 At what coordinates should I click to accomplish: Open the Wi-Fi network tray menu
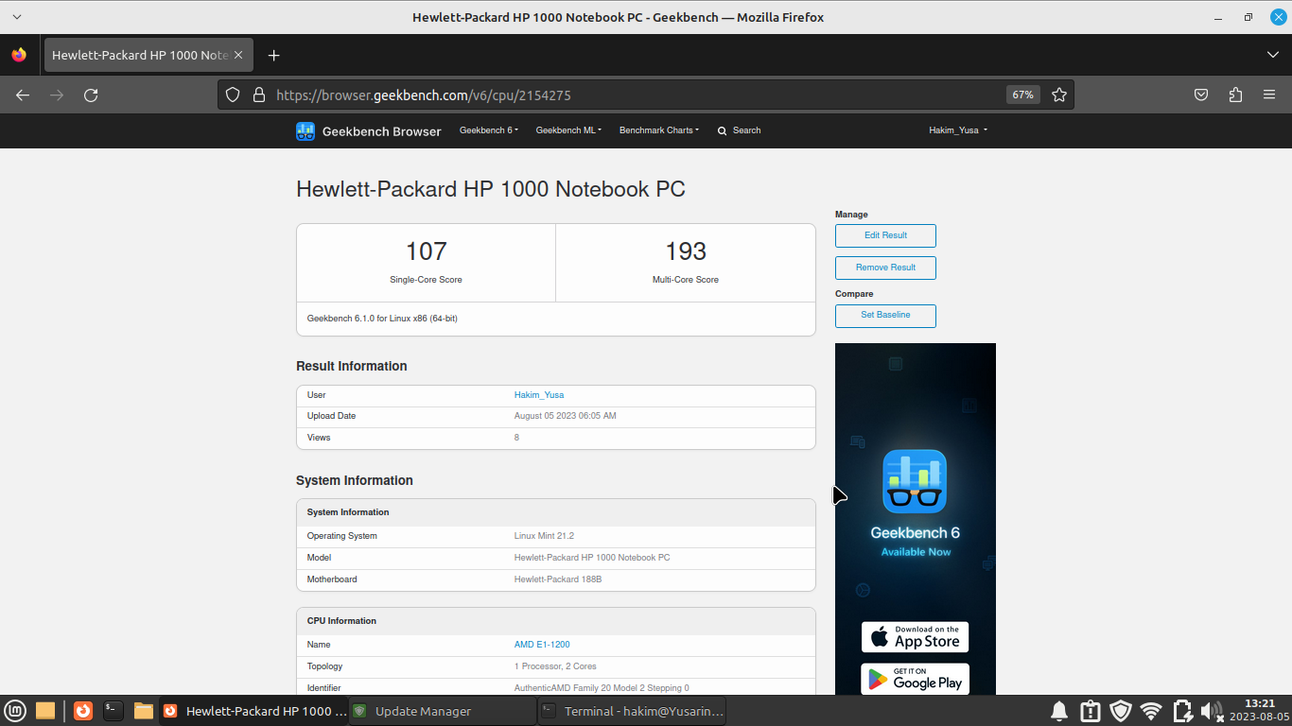click(x=1151, y=711)
